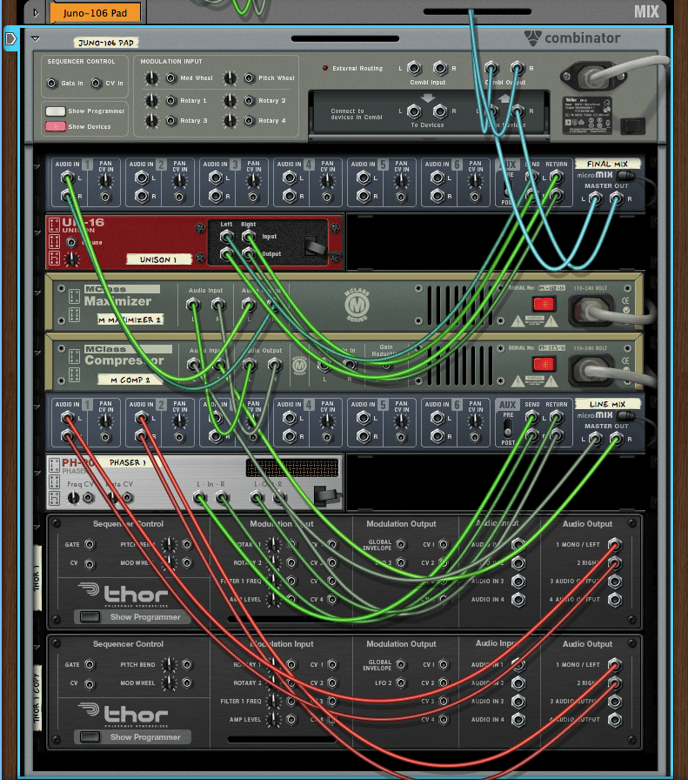Viewport: 688px width, 780px height.
Task: Toggle Show Programmer on upper Thor
Action: coord(90,617)
